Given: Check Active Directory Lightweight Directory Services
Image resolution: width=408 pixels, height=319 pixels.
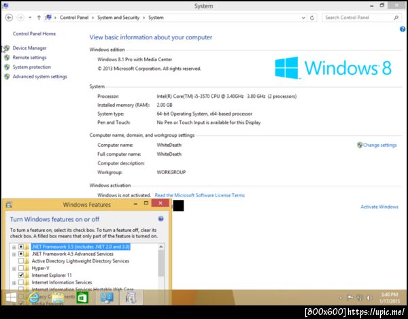Looking at the screenshot, I should pyautogui.click(x=21, y=261).
